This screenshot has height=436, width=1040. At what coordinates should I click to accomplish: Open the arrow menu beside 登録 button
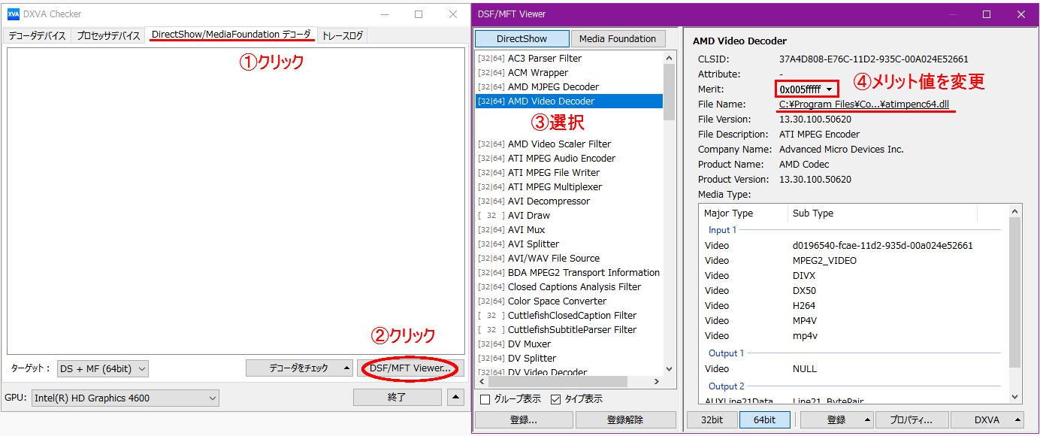tap(867, 420)
